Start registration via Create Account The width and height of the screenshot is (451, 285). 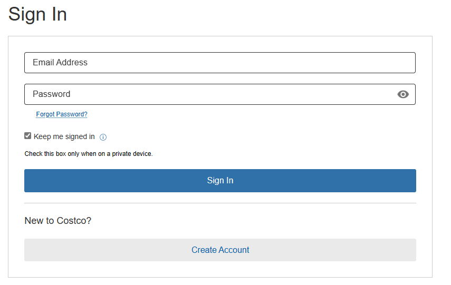coord(220,250)
